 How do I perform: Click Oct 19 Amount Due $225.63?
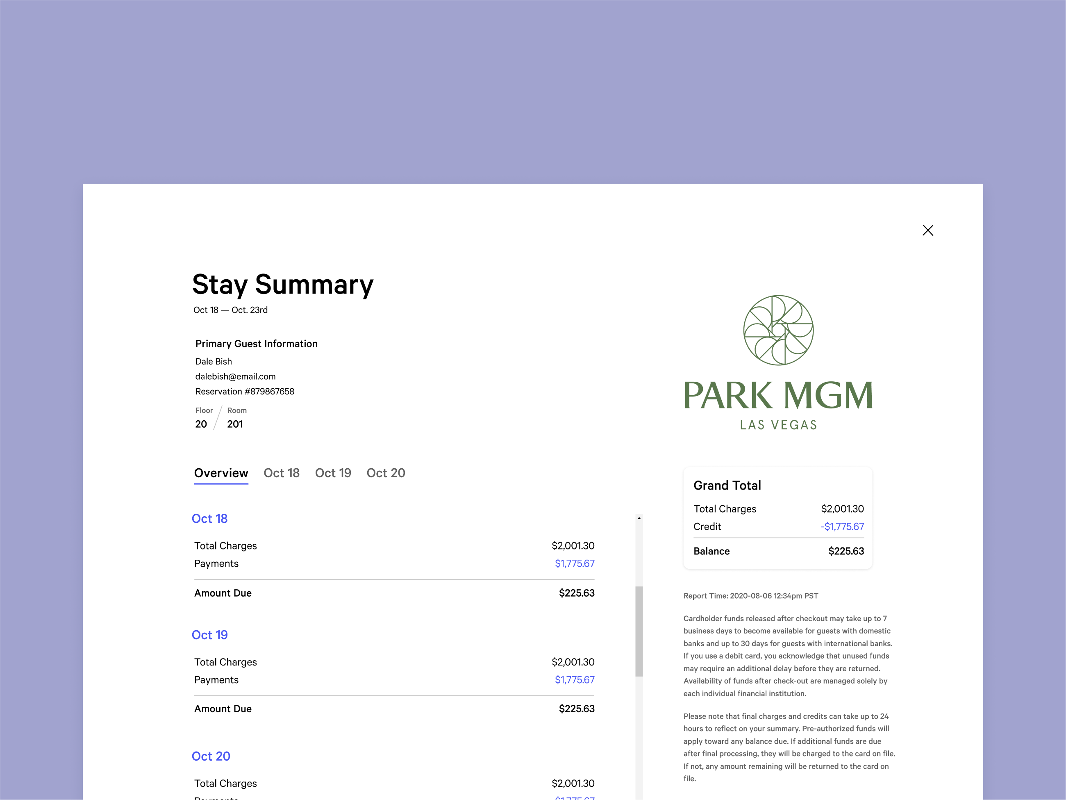pyautogui.click(x=577, y=709)
